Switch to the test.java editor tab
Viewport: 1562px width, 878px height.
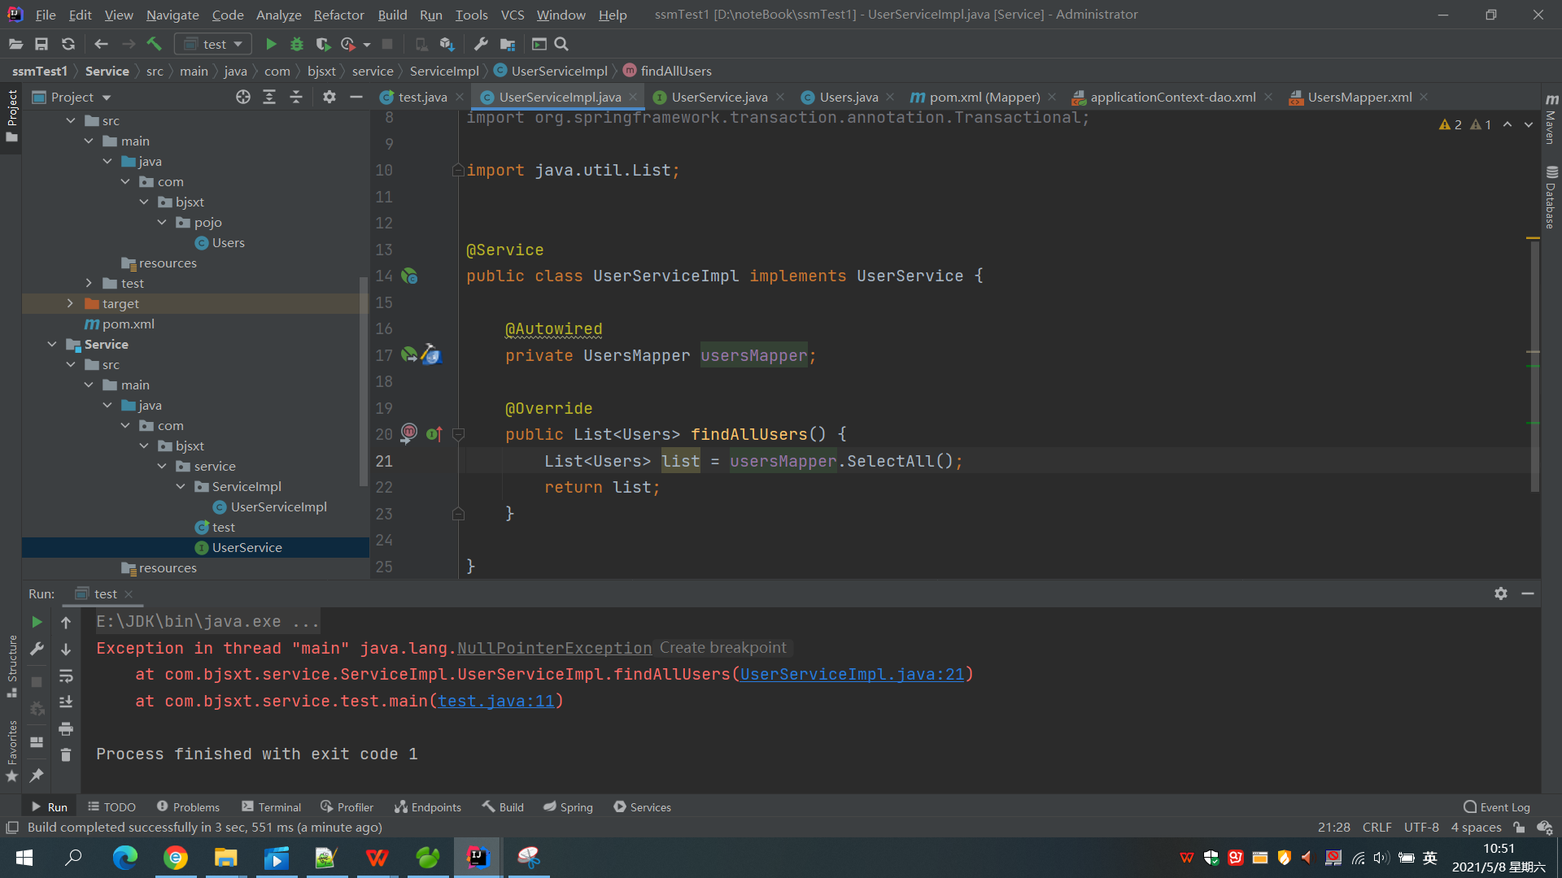422,98
